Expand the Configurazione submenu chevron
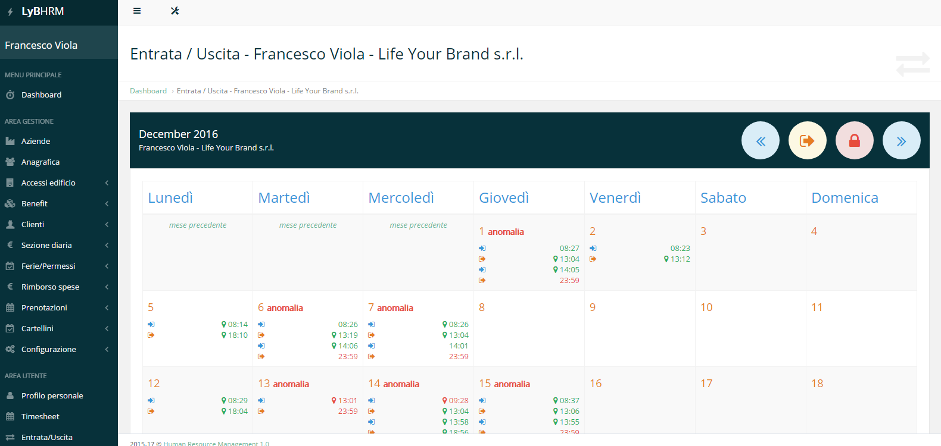 point(107,349)
